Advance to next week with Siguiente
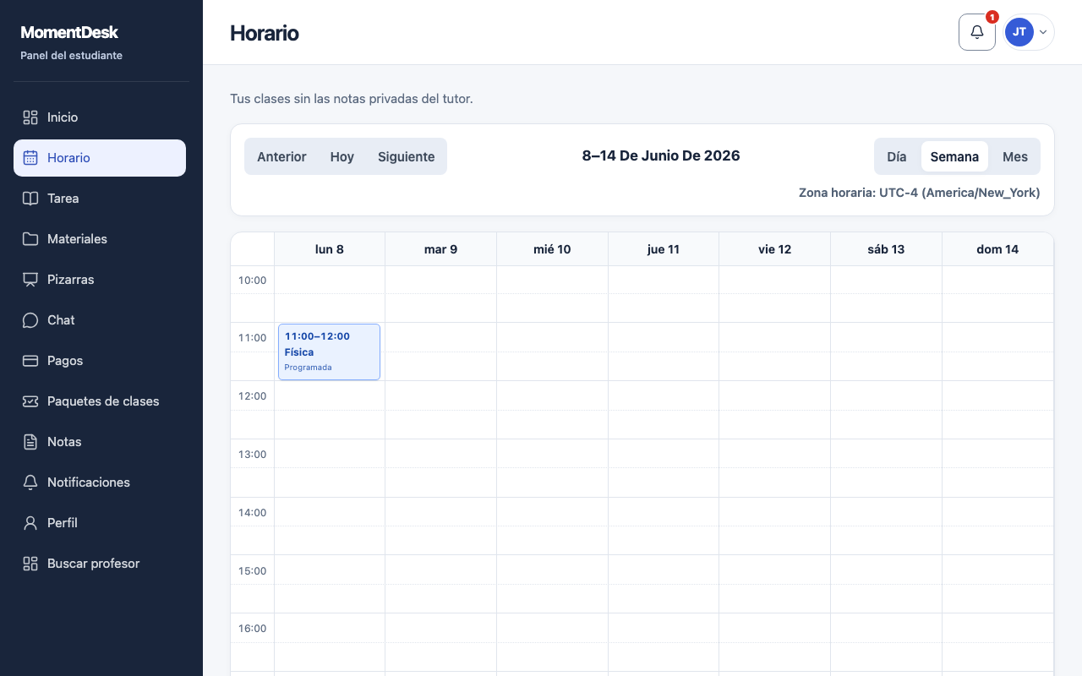The width and height of the screenshot is (1082, 676). pyautogui.click(x=407, y=156)
